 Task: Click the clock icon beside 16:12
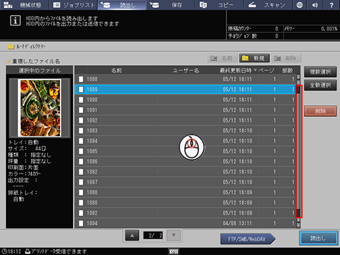pyautogui.click(x=4, y=251)
